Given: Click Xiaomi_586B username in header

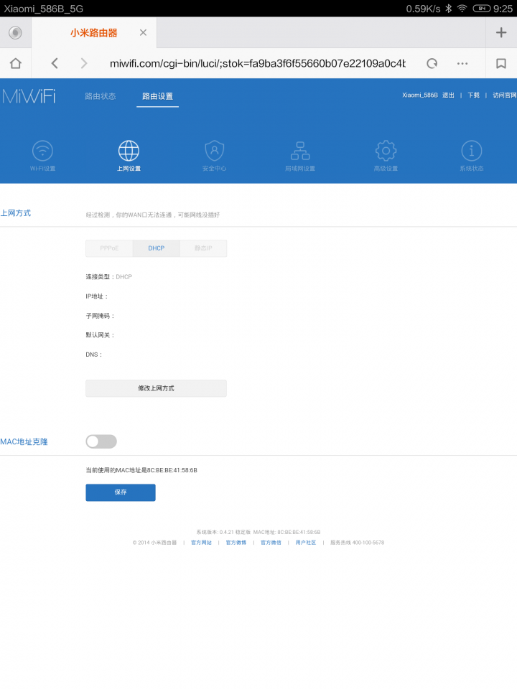Looking at the screenshot, I should [x=420, y=95].
